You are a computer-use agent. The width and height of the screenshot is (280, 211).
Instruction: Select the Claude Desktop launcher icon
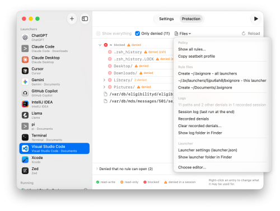point(25,60)
